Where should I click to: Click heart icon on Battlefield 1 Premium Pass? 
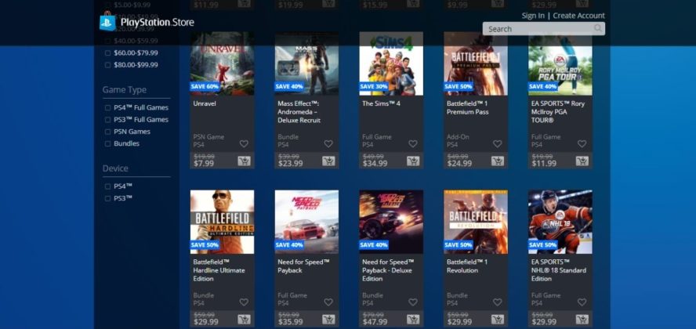[497, 143]
